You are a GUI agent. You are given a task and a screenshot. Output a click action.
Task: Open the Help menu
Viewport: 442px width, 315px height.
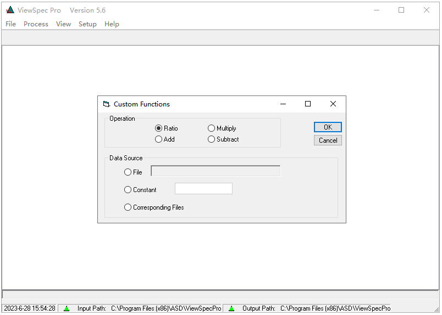coord(112,24)
